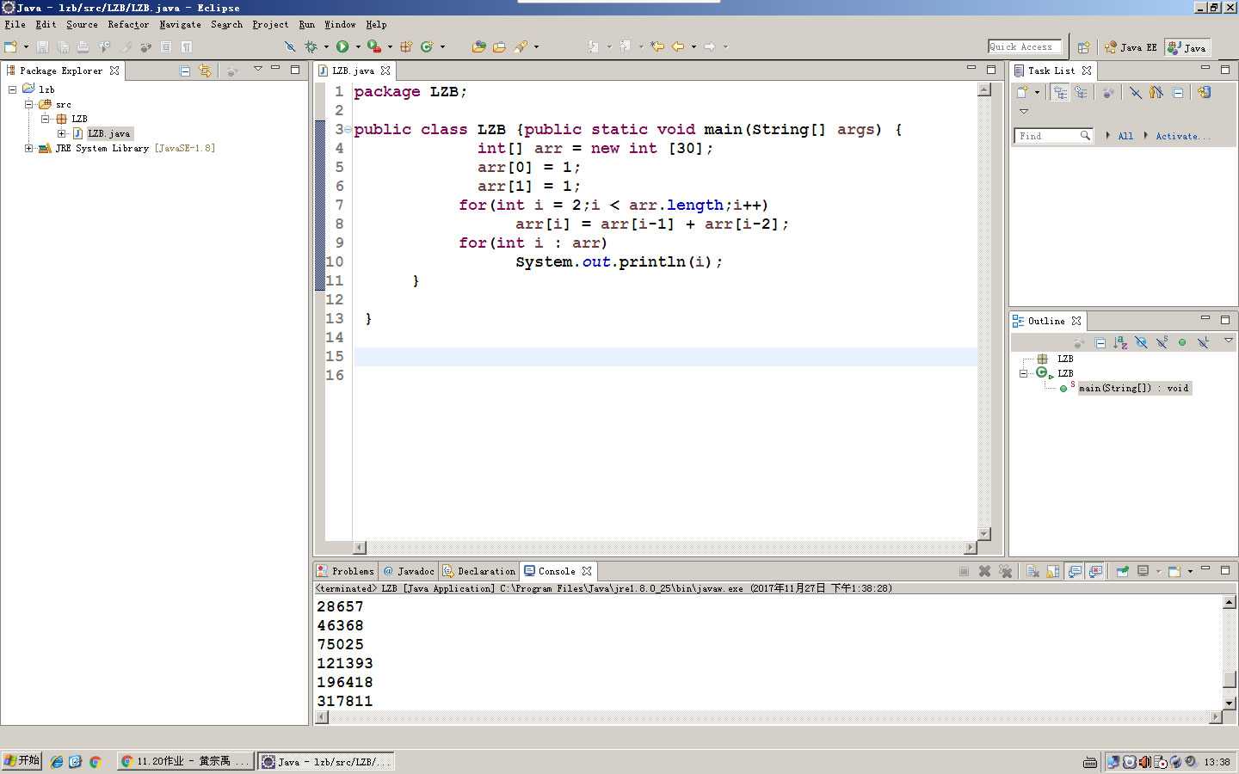
Task: Click the New Java Package icon
Action: click(406, 46)
